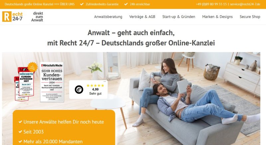This screenshot has width=266, height=145.
Task: Click the service@recht24-7.de email link
Action: pos(245,4)
